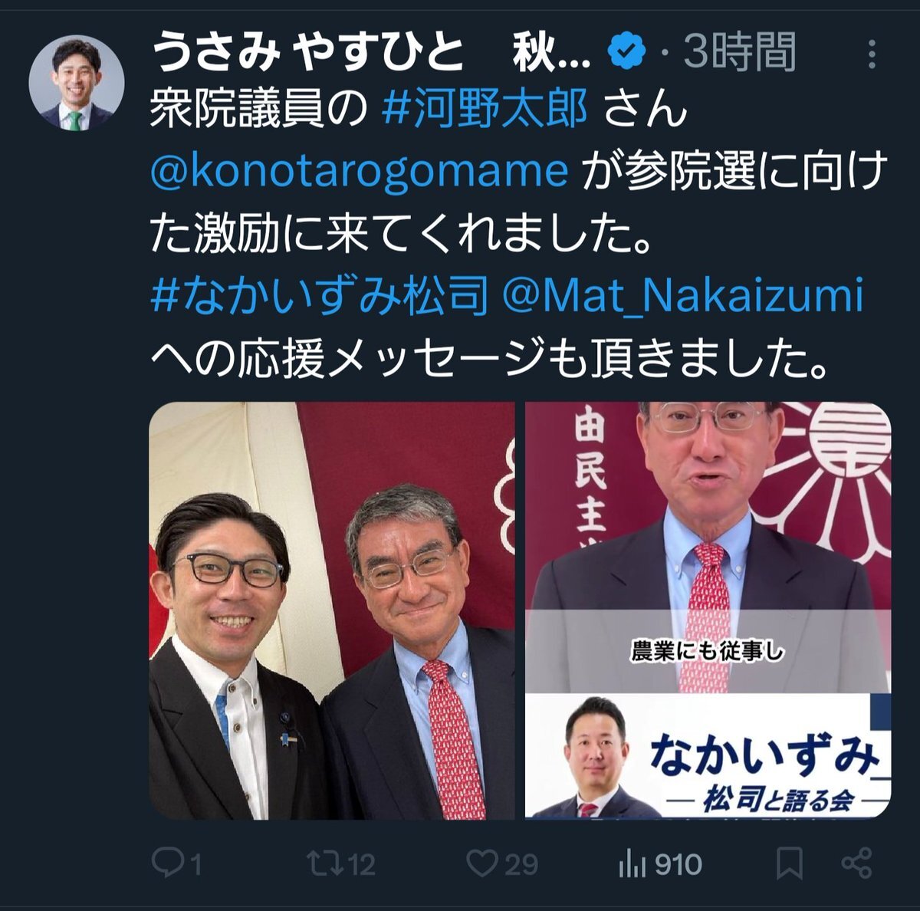
Task: Tap the retweet icon with 12
Action: (323, 864)
